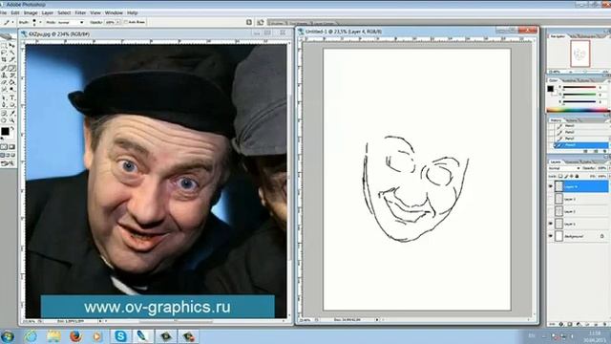Image resolution: width=611 pixels, height=344 pixels.
Task: Select the Eyedropper tool
Action: [x=11, y=113]
